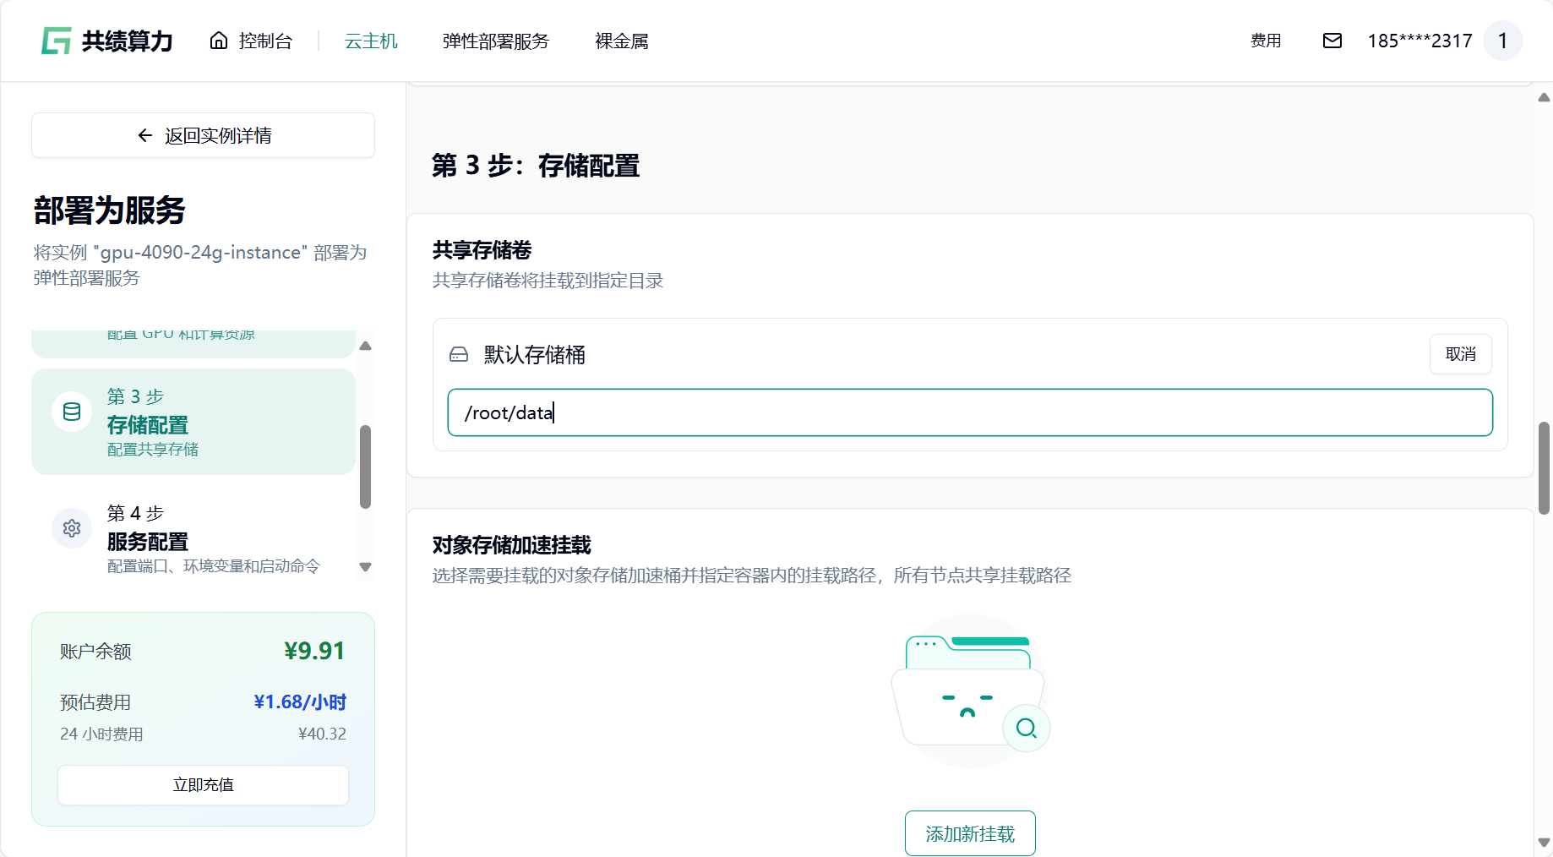Image resolution: width=1553 pixels, height=857 pixels.
Task: Go to the 裸金属 section
Action: tap(621, 41)
